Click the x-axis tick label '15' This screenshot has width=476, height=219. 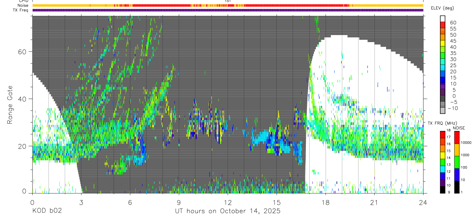(x=277, y=202)
